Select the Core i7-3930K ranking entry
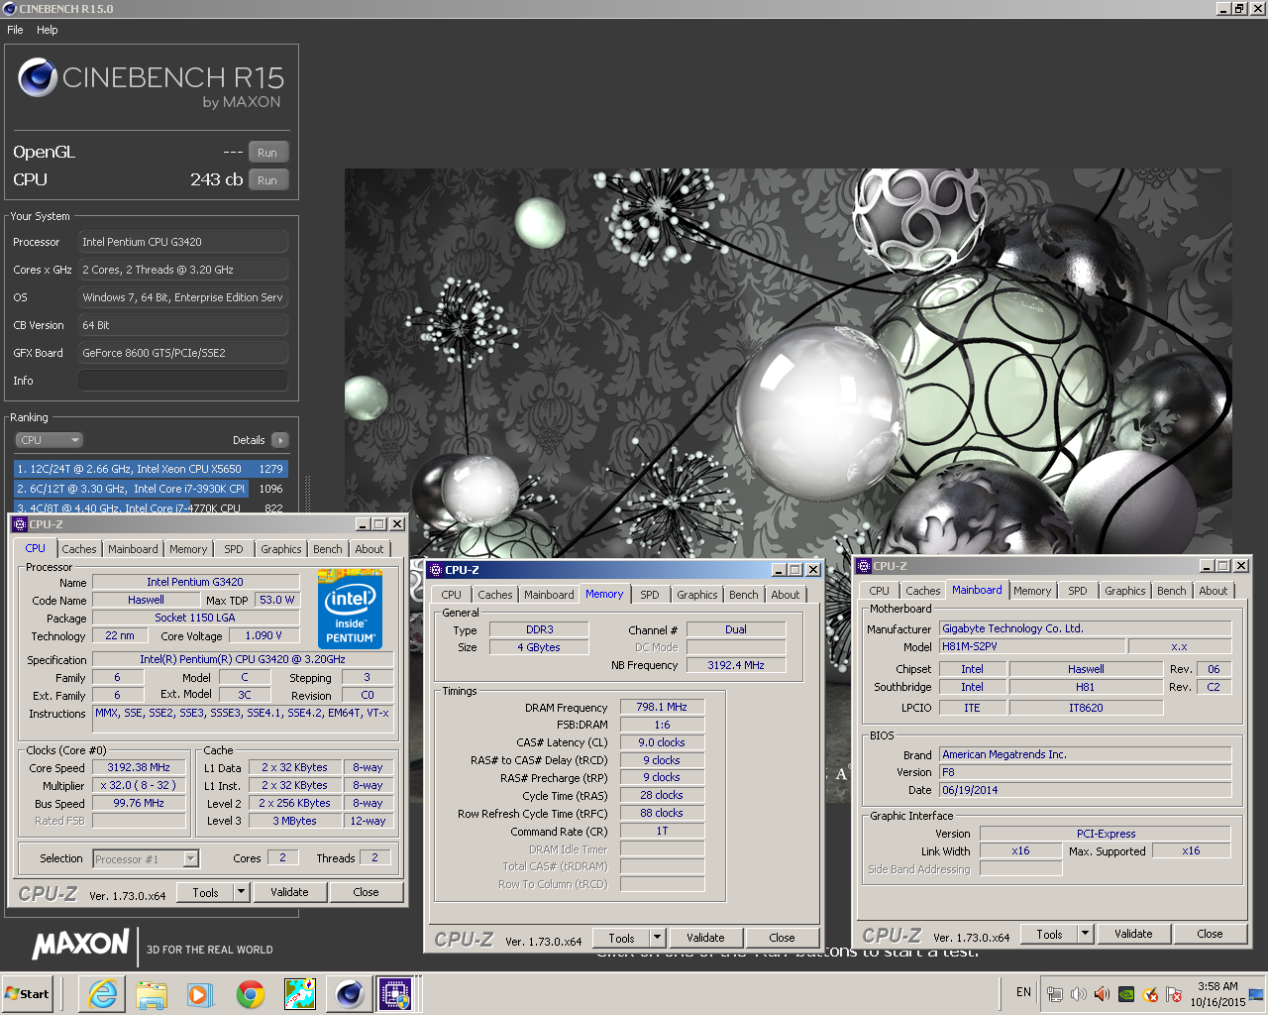1268x1015 pixels. [x=151, y=489]
